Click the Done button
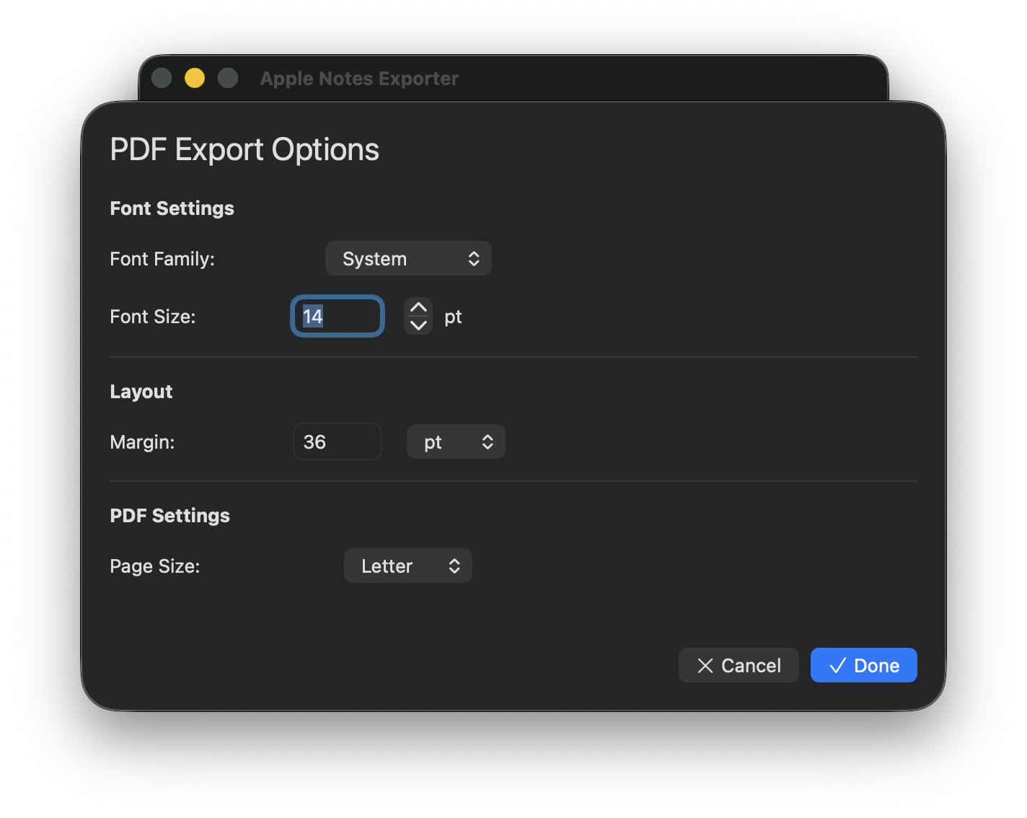The image size is (1027, 818). coord(863,665)
